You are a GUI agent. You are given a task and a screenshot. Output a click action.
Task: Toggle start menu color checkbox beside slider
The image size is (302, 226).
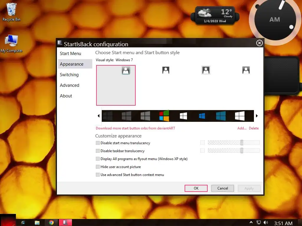[x=202, y=143]
